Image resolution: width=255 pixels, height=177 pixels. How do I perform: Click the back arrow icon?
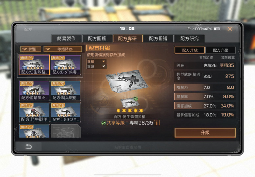[29, 147]
